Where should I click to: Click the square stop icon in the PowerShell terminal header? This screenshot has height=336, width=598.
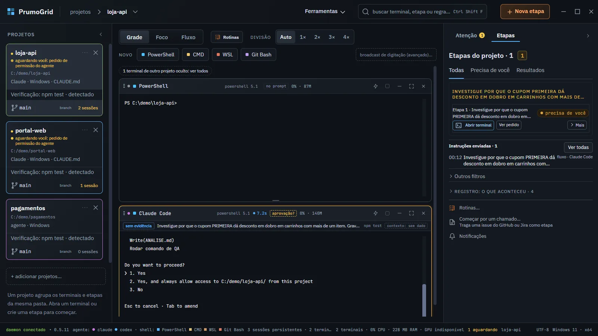(x=388, y=86)
